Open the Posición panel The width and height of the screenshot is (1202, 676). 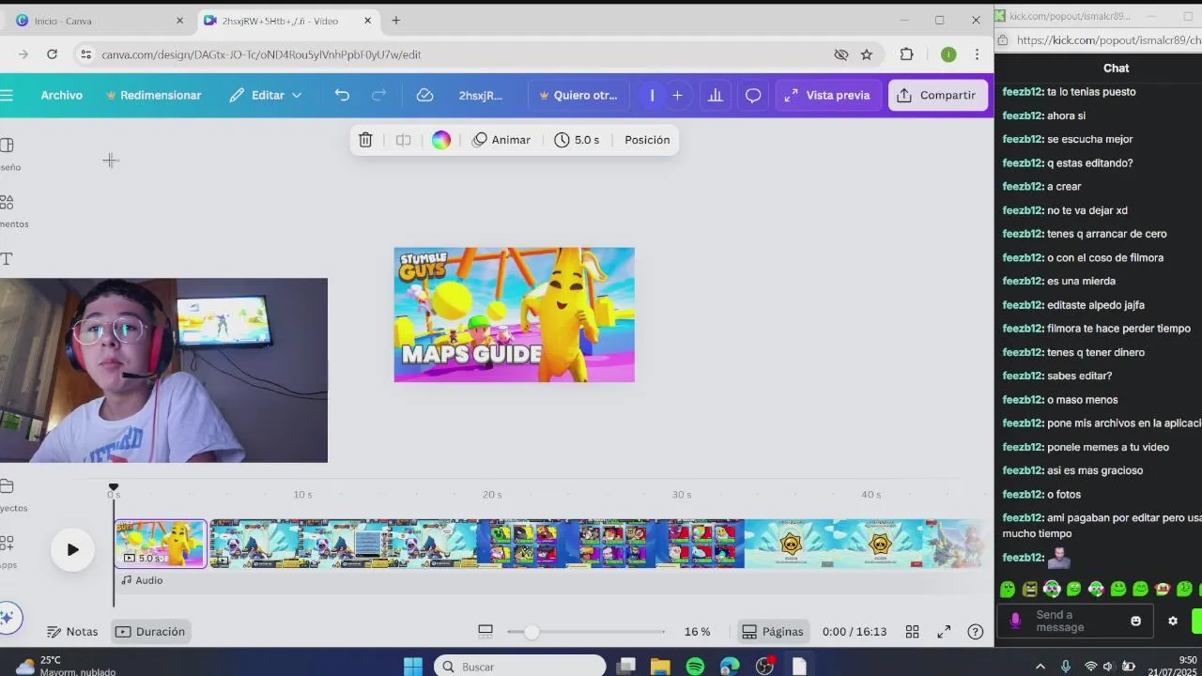click(647, 140)
